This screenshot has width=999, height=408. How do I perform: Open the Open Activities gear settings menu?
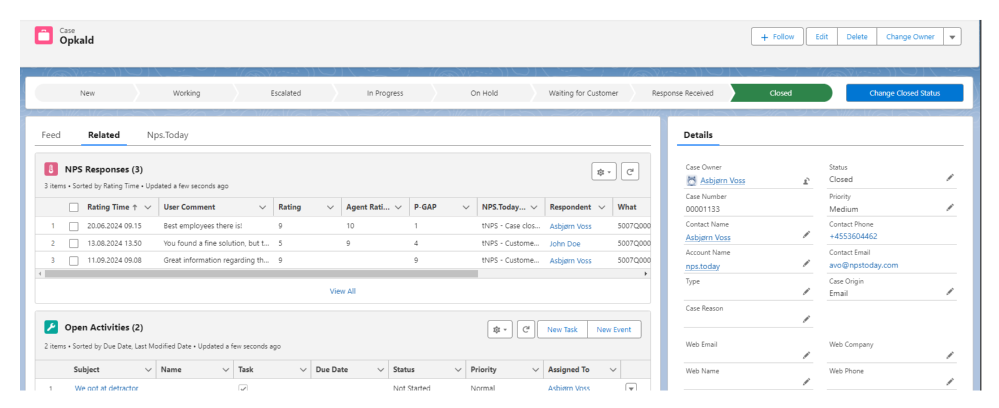tap(500, 330)
